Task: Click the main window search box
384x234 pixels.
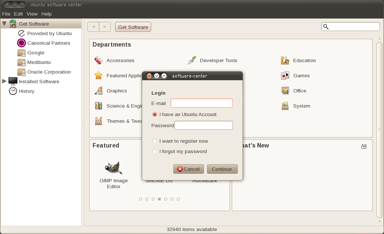Action: (x=350, y=27)
